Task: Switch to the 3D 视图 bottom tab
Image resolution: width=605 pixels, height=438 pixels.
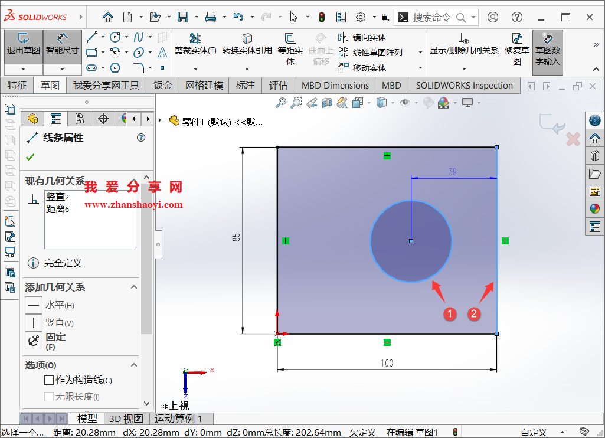Action: tap(126, 419)
